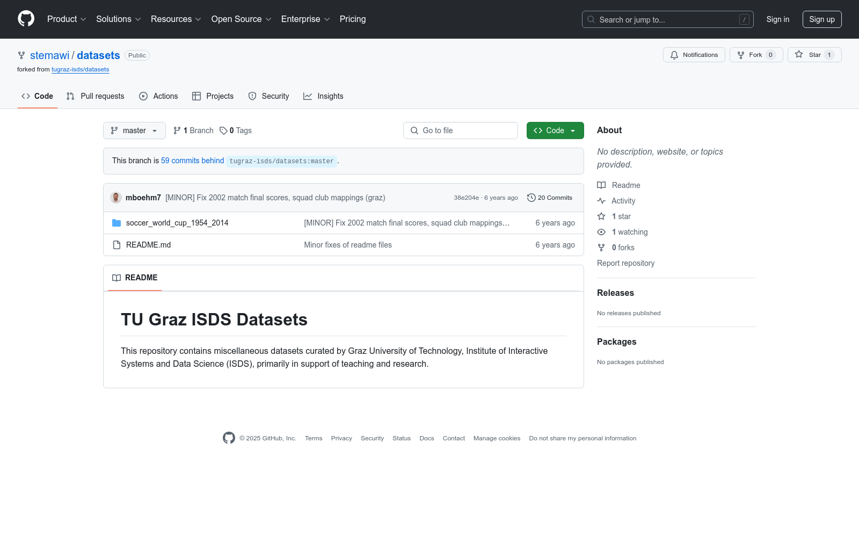Click Do not share my personal information
Viewport: 859px width, 537px height.
pyautogui.click(x=583, y=438)
